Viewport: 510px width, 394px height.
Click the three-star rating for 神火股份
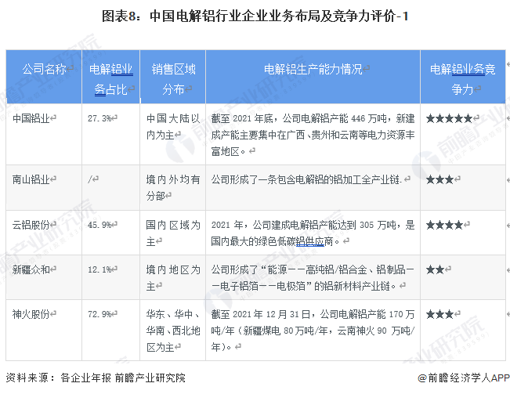pyautogui.click(x=440, y=313)
